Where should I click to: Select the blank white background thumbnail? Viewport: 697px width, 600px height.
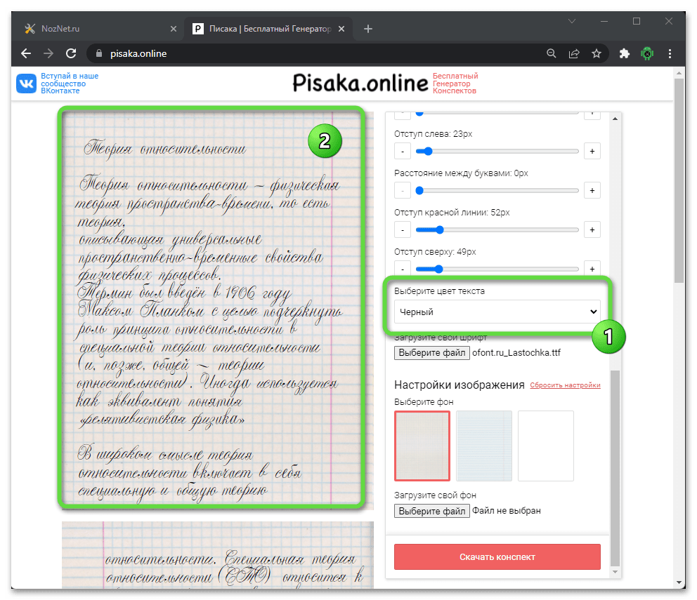pyautogui.click(x=546, y=446)
